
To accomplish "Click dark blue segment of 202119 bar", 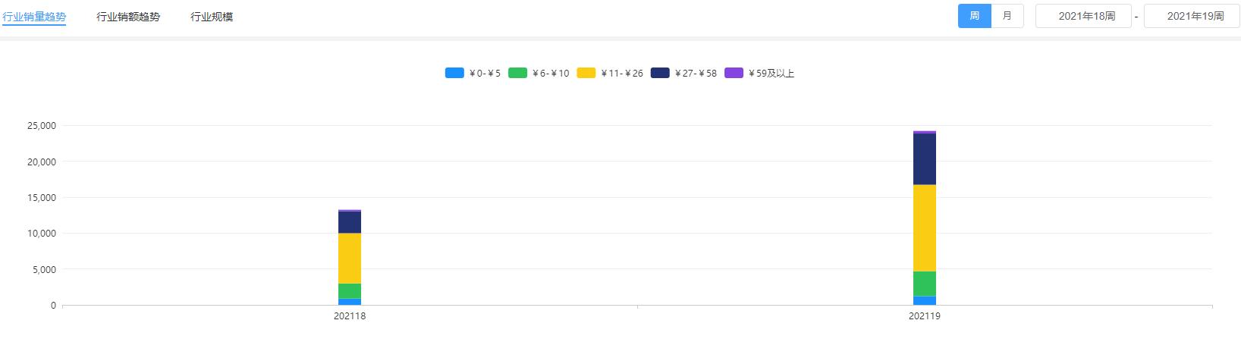I will (925, 159).
